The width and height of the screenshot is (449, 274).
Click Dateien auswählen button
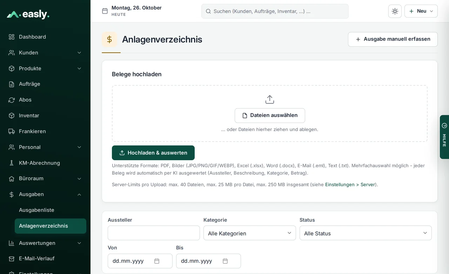point(270,116)
